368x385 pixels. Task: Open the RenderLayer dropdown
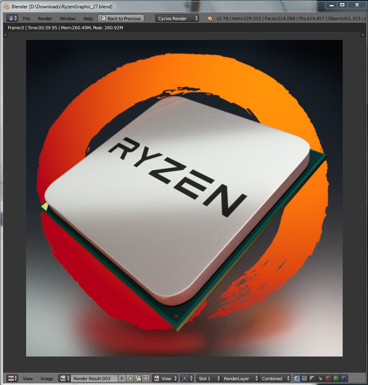(x=239, y=379)
